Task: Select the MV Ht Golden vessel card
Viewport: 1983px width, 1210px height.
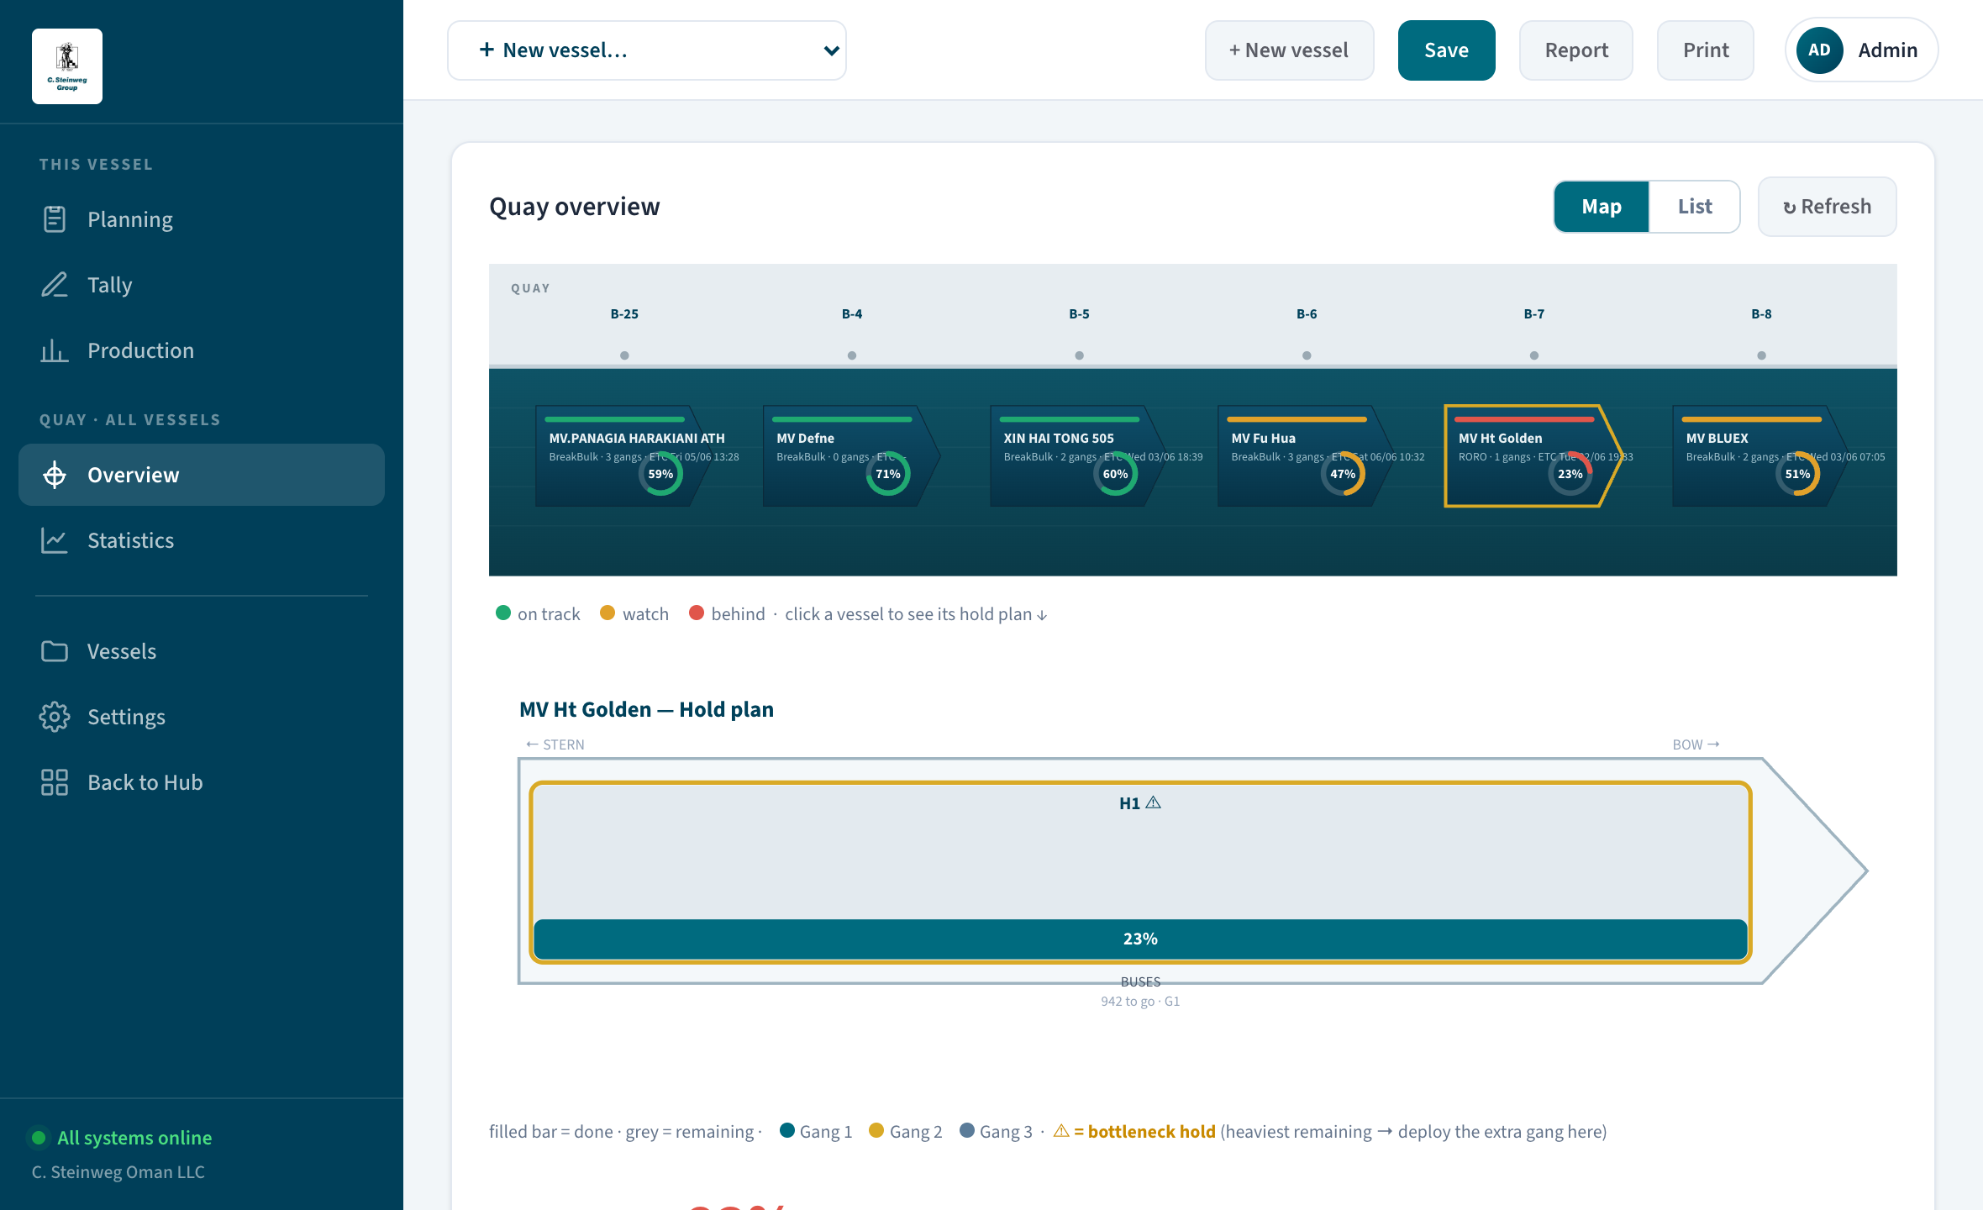Action: (1533, 456)
